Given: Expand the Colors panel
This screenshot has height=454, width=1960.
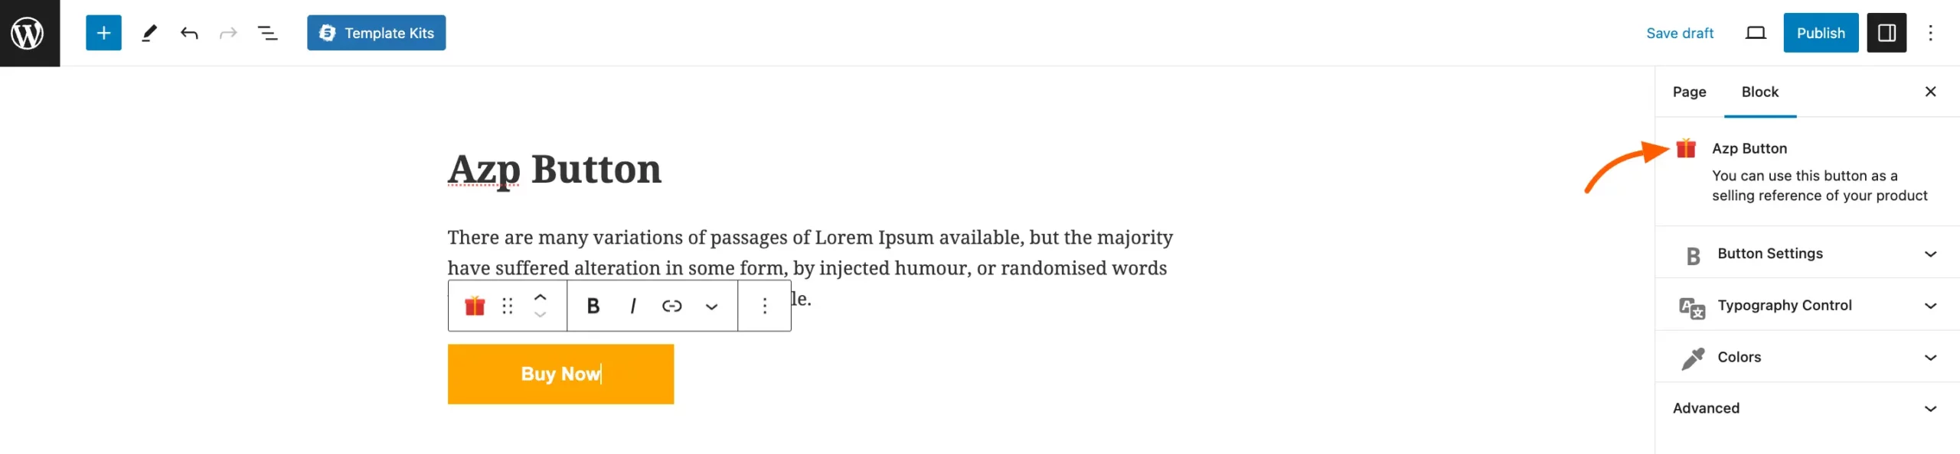Looking at the screenshot, I should pyautogui.click(x=1807, y=357).
